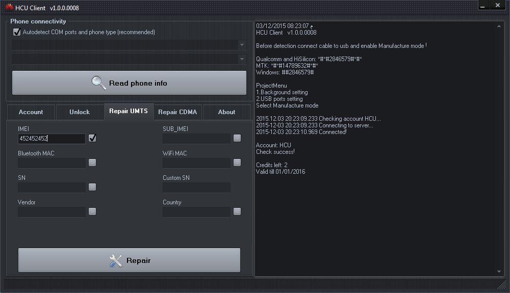Click the SUB_IMEI input field
Viewport: 510px width, 293px height.
tap(196, 139)
